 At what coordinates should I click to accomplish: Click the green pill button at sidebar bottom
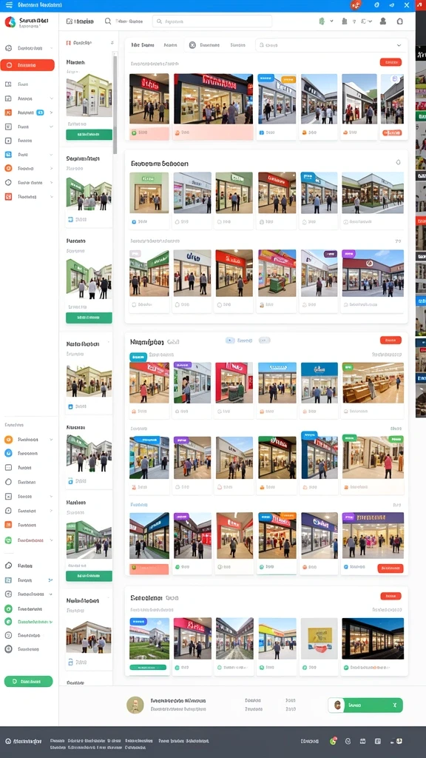[x=29, y=681]
